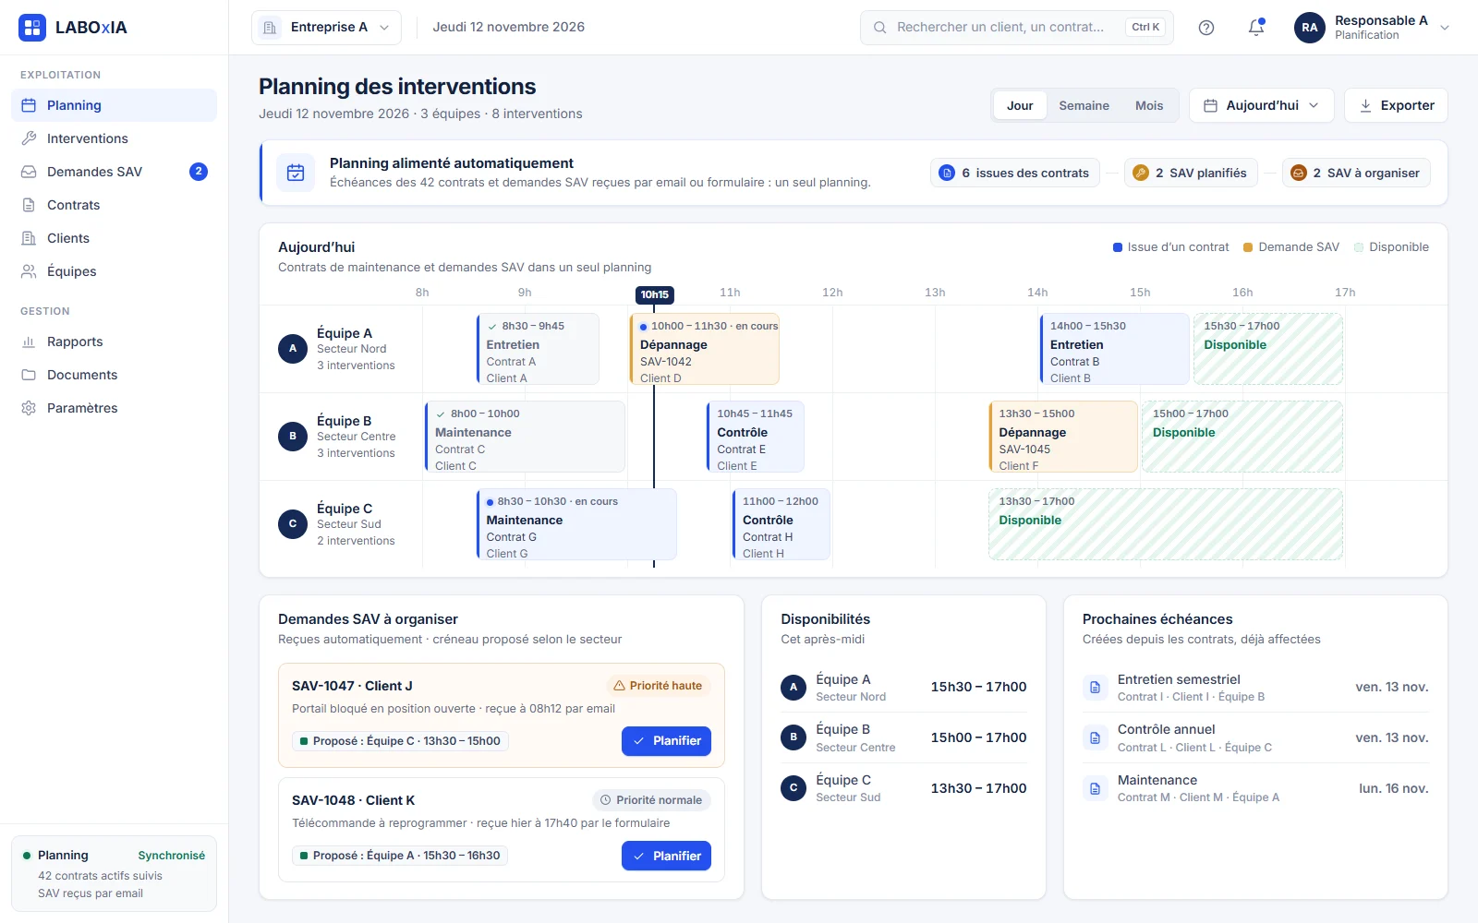Switch to the Jour view
The width and height of the screenshot is (1478, 923).
1020,105
